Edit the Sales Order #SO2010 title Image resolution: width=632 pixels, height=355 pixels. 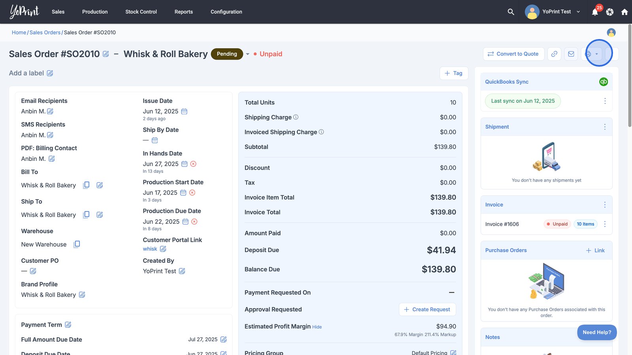[106, 54]
